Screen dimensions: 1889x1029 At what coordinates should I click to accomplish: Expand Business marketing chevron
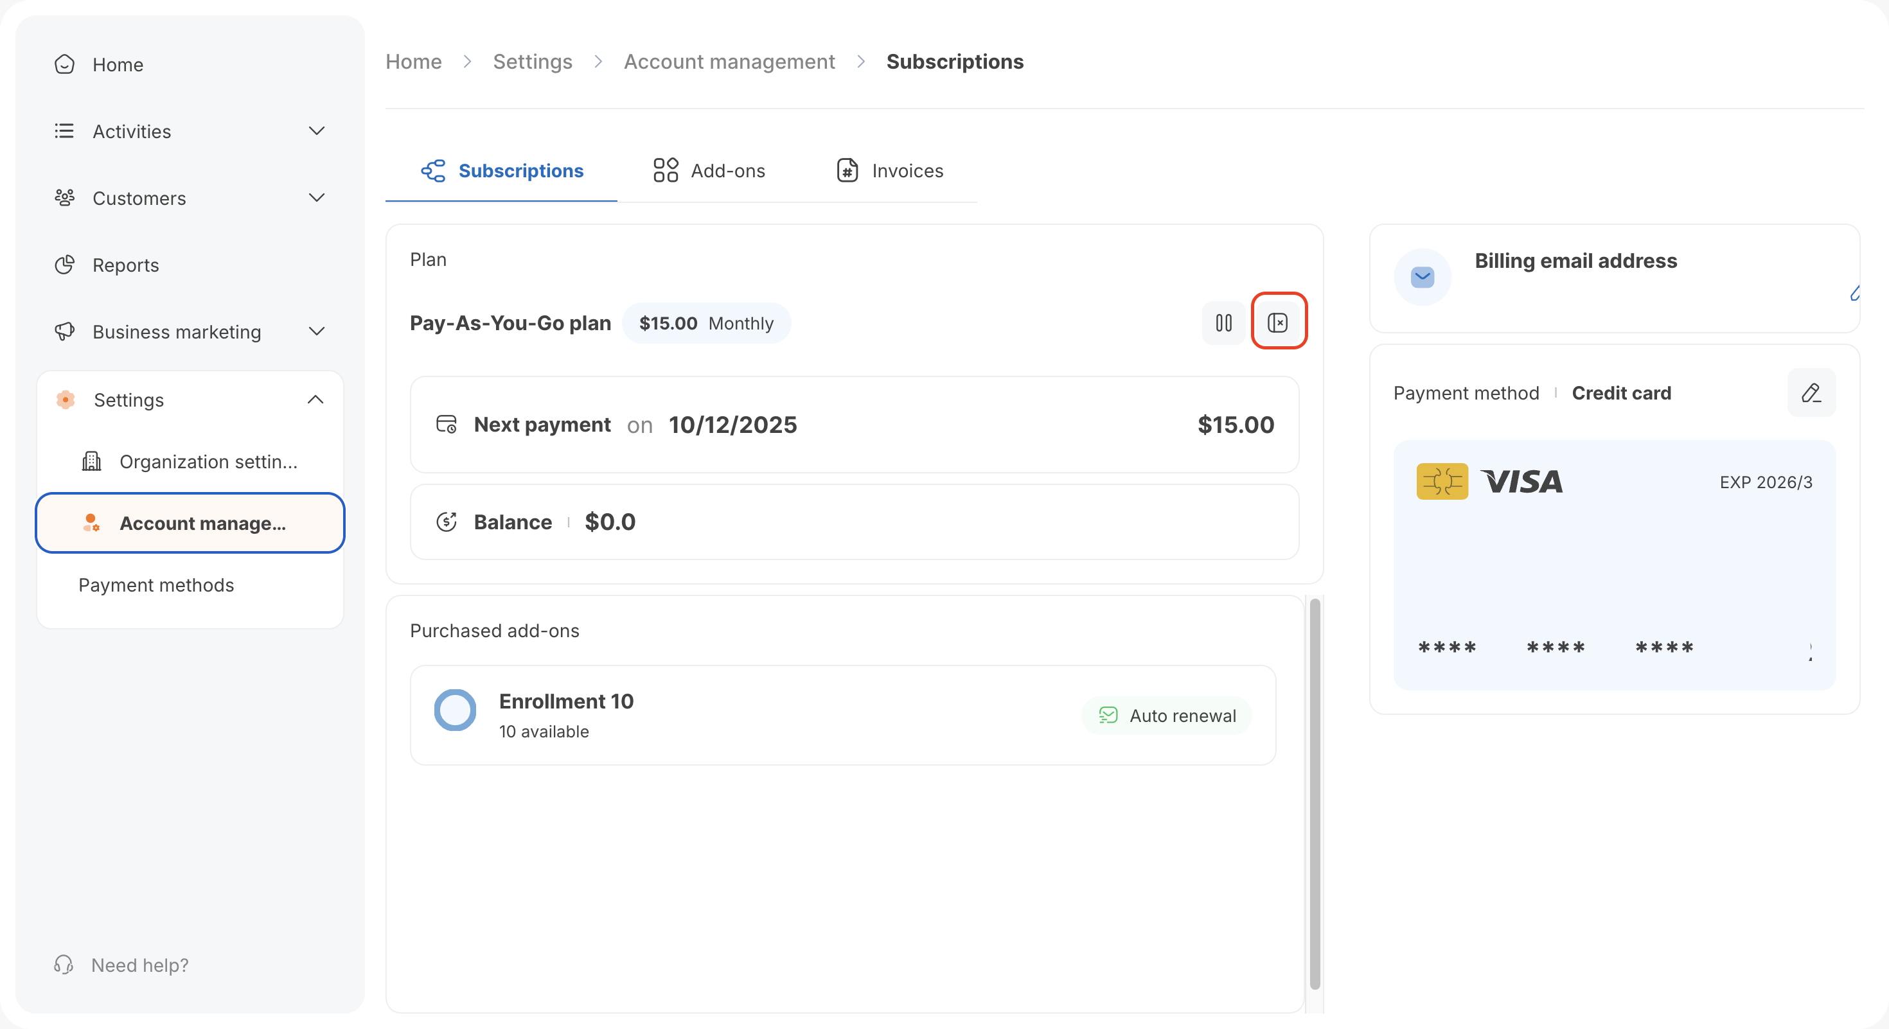tap(316, 331)
